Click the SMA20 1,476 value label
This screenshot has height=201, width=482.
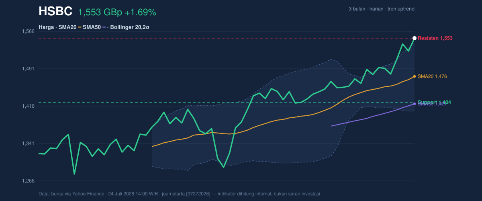click(432, 76)
